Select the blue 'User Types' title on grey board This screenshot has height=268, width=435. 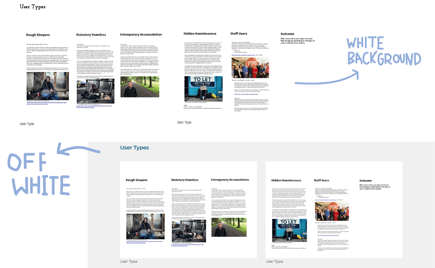[x=134, y=148]
